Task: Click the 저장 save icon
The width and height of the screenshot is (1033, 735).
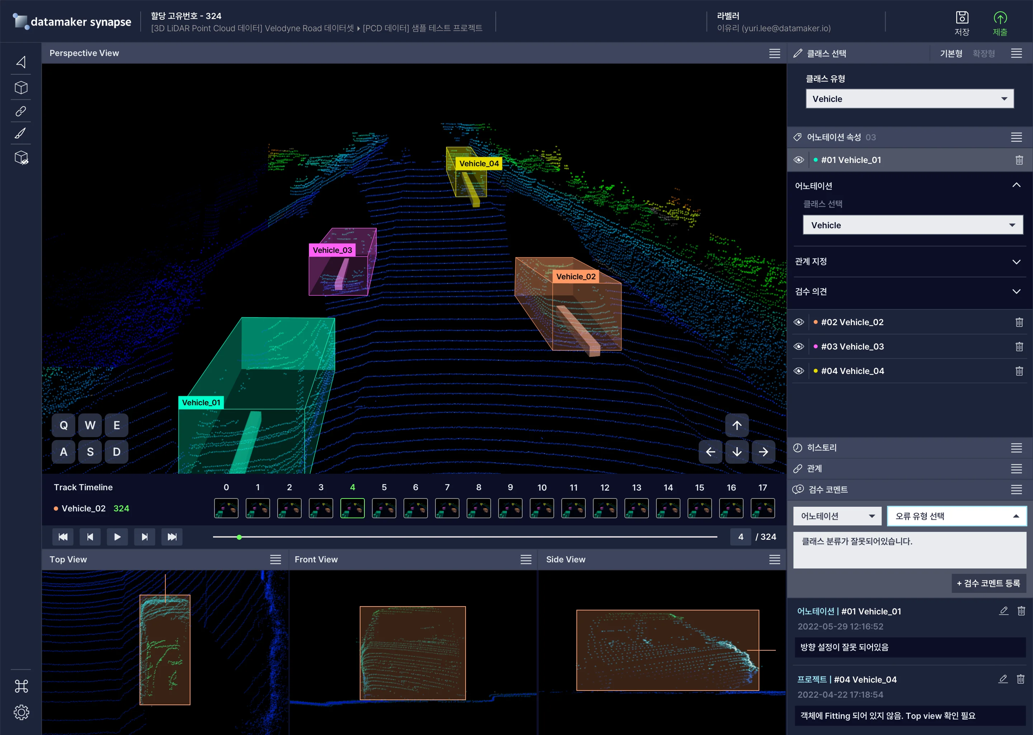Action: pyautogui.click(x=962, y=23)
